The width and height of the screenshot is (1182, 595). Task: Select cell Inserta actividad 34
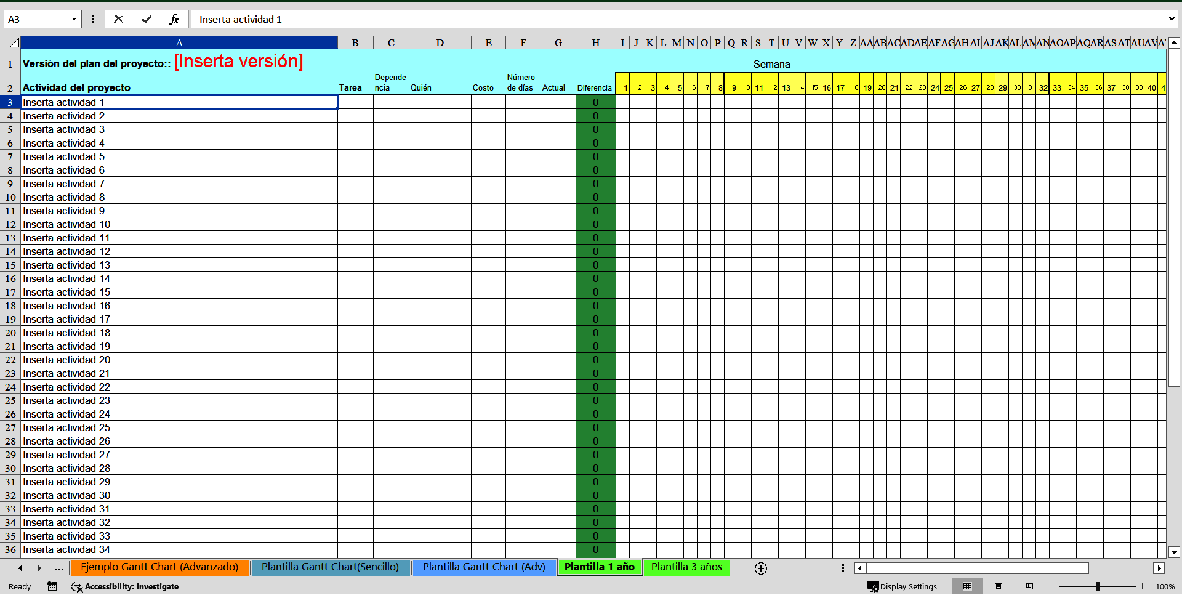179,550
